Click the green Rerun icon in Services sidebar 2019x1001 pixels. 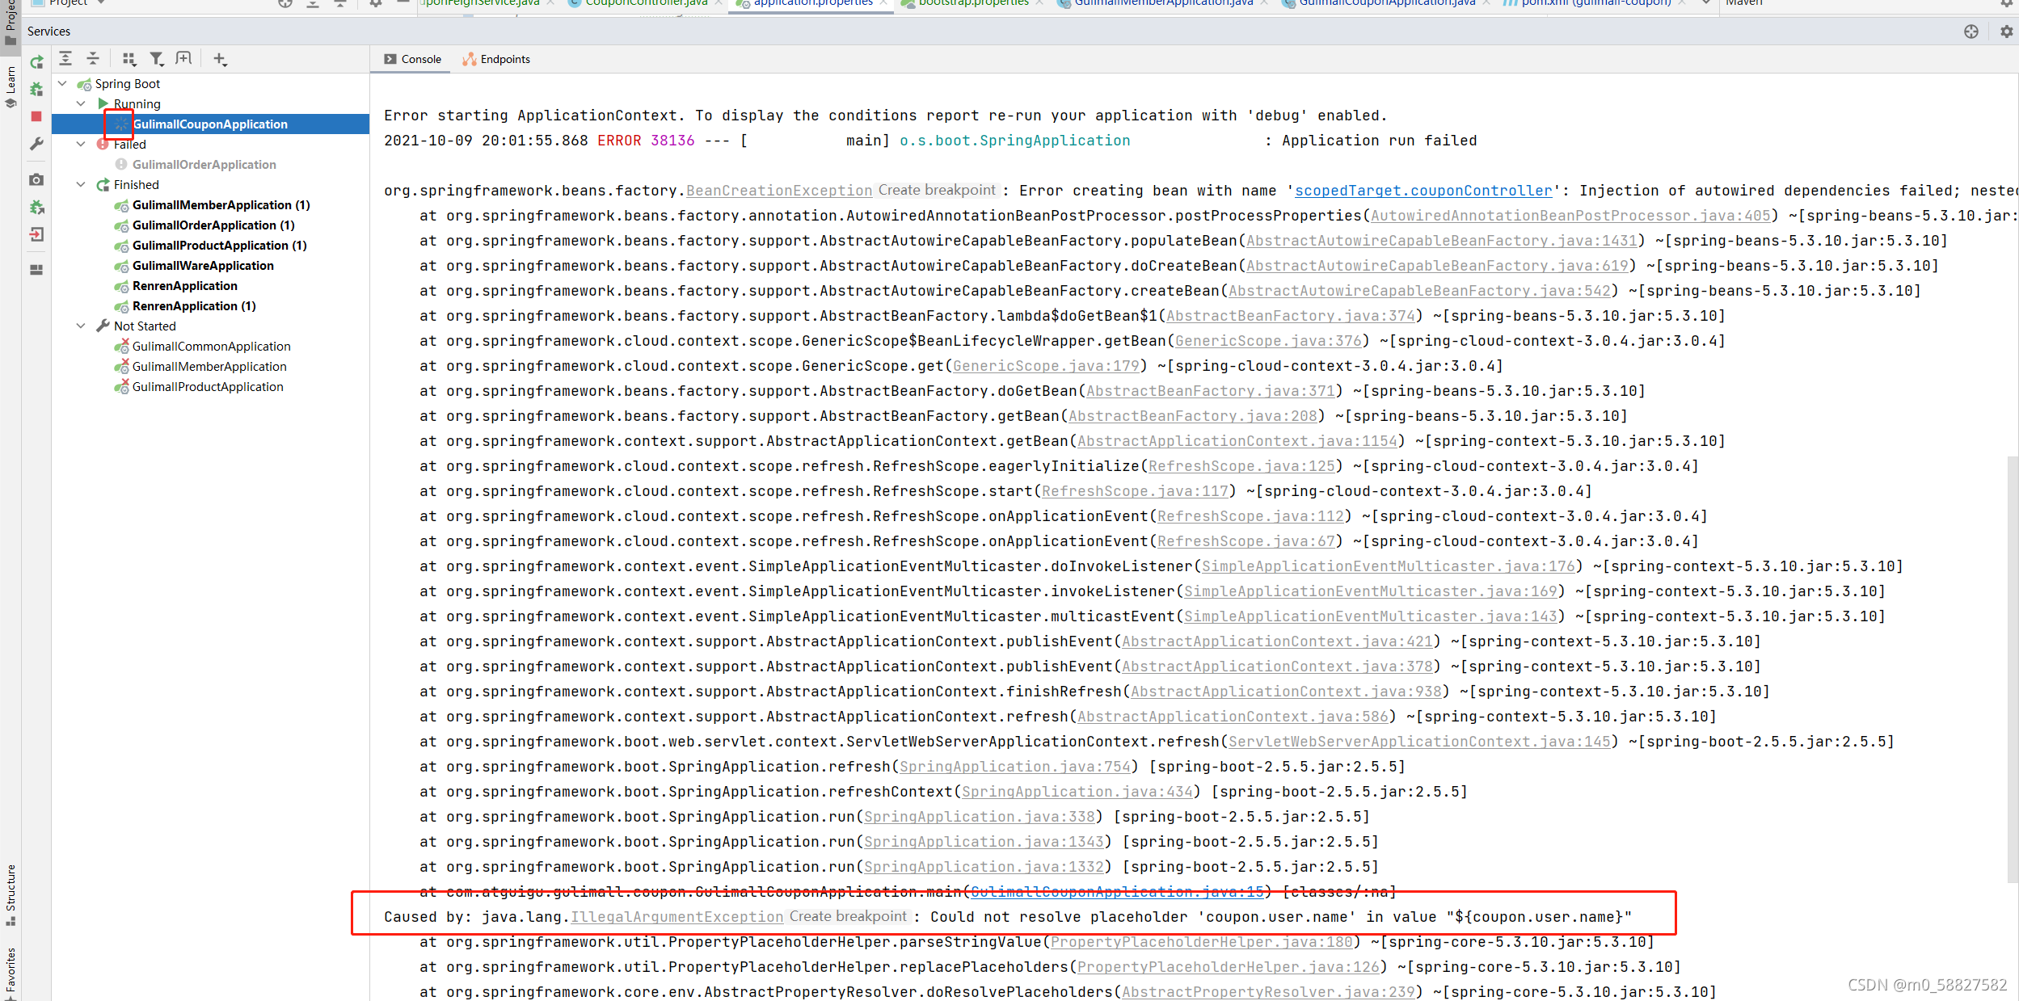[x=36, y=62]
